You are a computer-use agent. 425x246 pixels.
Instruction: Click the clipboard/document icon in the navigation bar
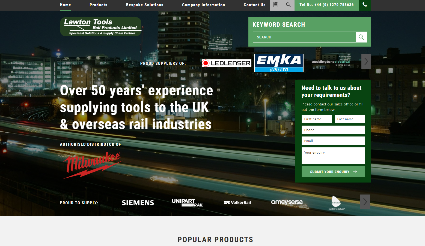point(276,5)
